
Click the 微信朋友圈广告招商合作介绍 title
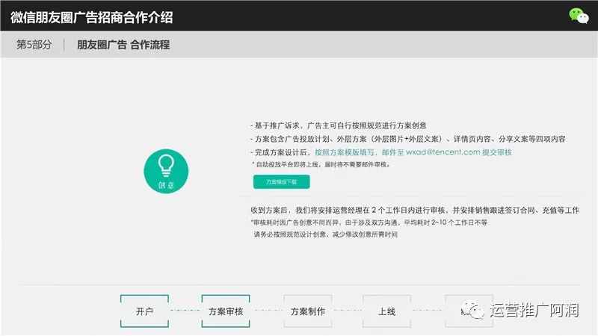point(91,17)
